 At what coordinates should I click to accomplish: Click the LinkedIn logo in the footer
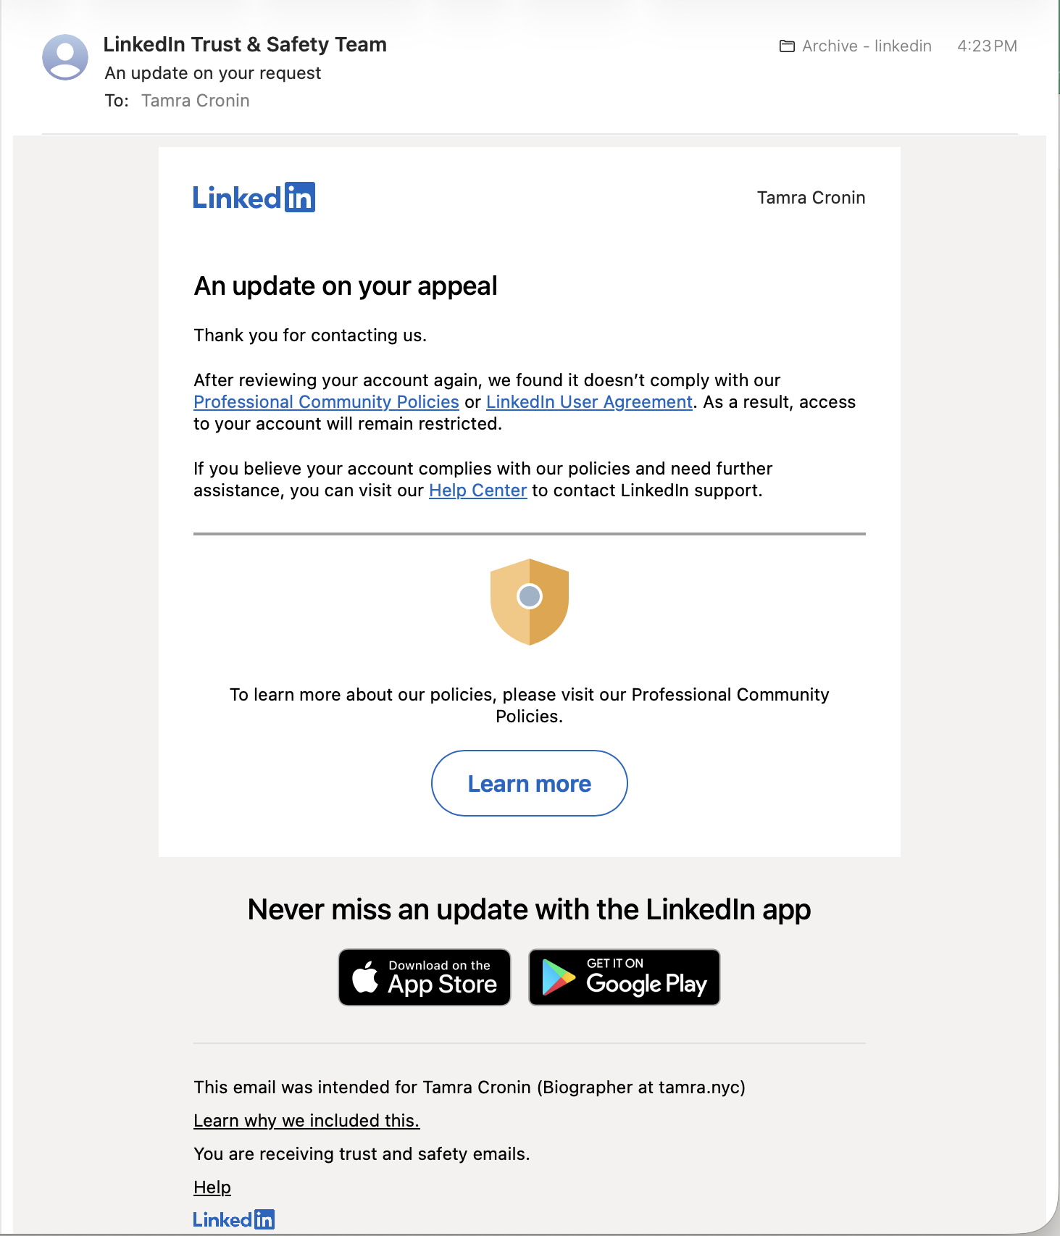234,1219
